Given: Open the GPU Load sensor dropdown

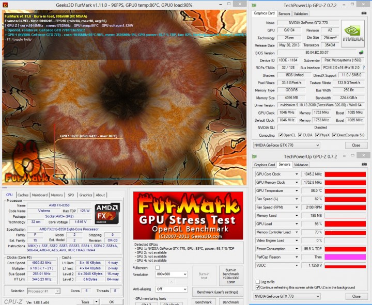Looking at the screenshot, I should (x=297, y=224).
